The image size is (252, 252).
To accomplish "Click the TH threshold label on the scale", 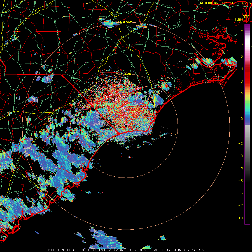I will [241, 218].
